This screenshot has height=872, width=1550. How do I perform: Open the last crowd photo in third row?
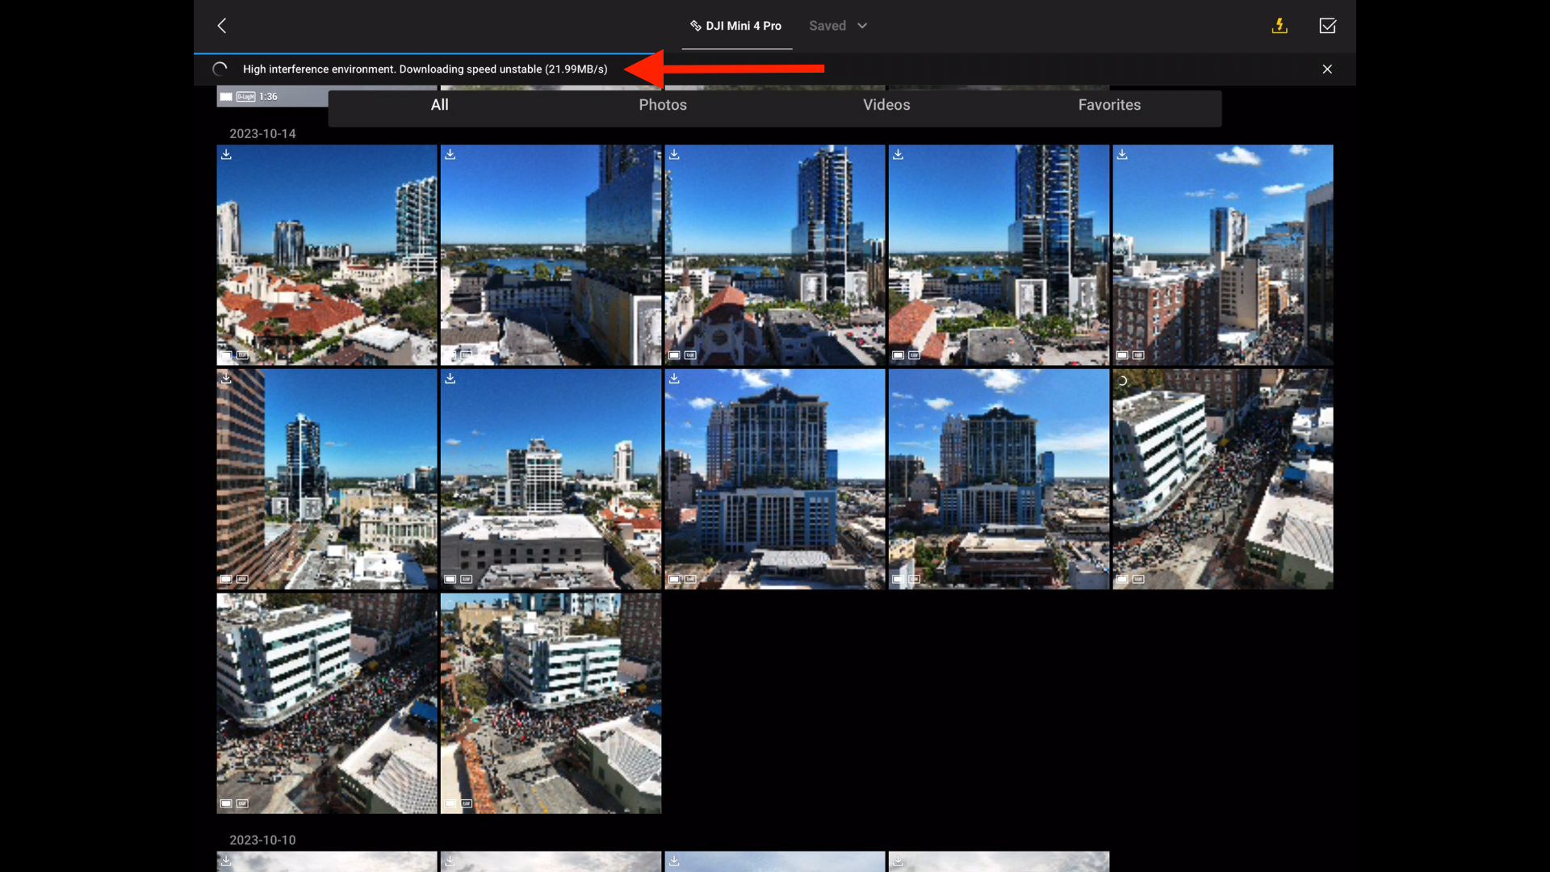(x=551, y=703)
